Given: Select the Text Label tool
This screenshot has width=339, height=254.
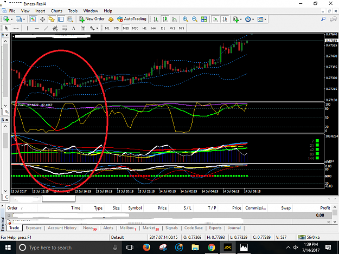Looking at the screenshot, I should (83, 28).
